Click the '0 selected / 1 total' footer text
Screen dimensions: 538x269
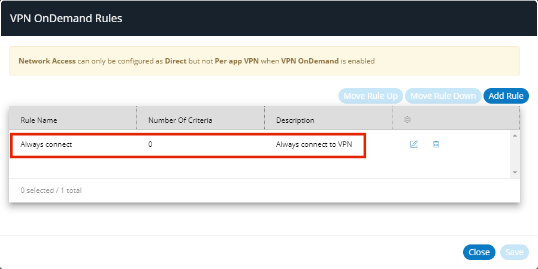pos(51,191)
